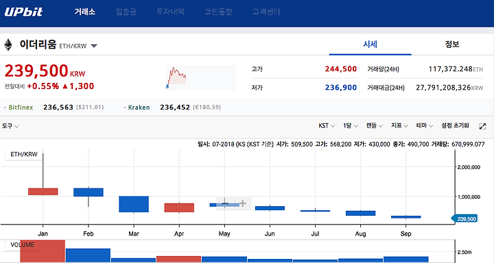Switch to the 정보 tab
This screenshot has height=263, width=494.
[452, 45]
